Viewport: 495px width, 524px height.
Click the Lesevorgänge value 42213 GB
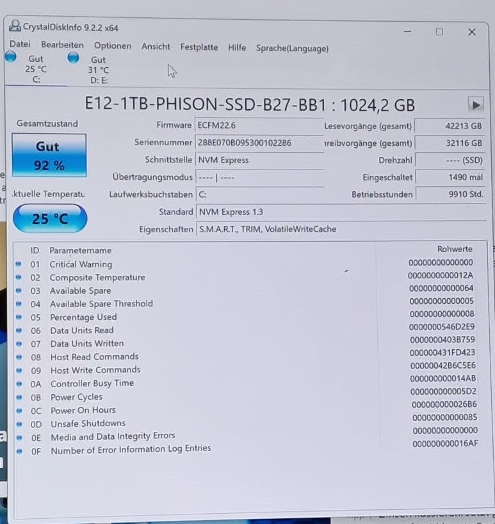coord(450,126)
